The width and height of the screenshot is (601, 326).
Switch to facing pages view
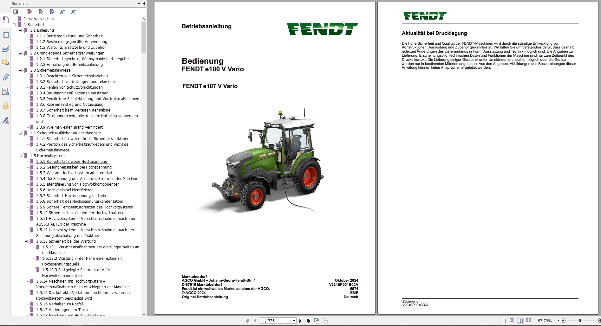(x=520, y=321)
